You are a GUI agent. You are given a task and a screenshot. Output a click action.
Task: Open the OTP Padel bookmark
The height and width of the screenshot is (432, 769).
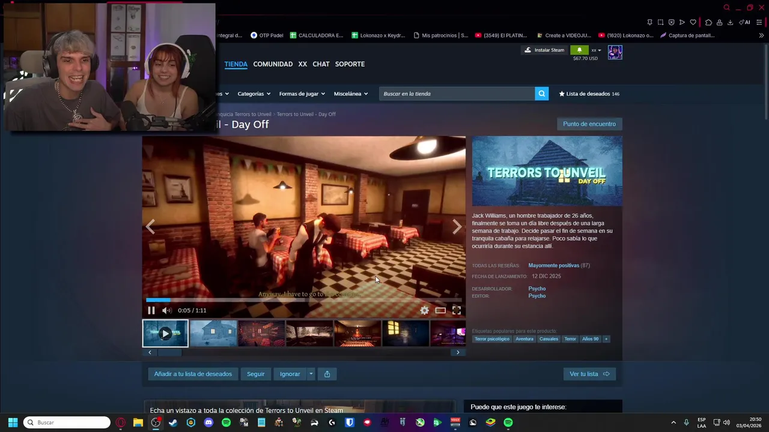click(267, 35)
